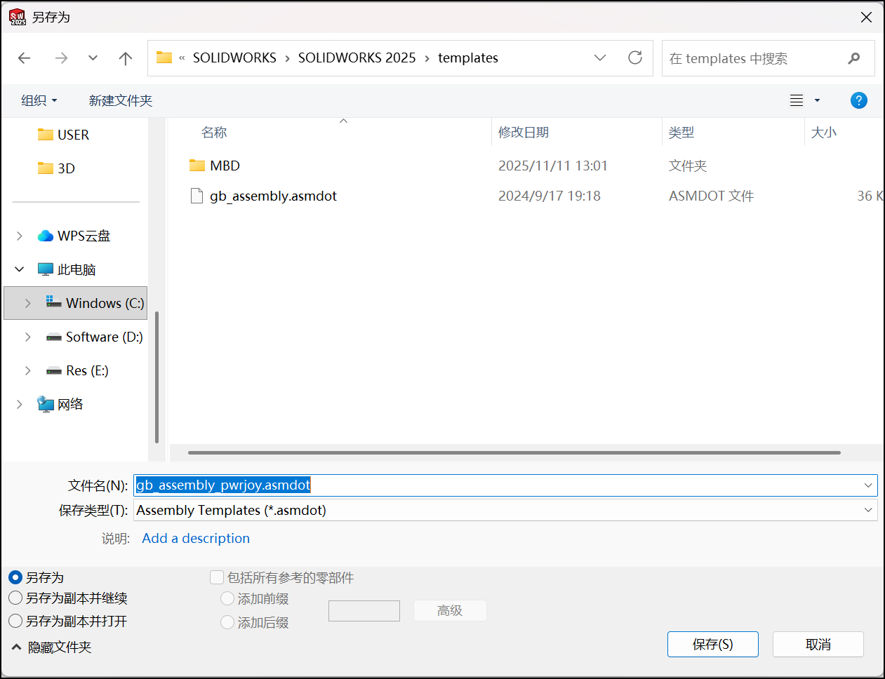Select 添加后缀 radio option
The height and width of the screenshot is (679, 885).
click(227, 622)
